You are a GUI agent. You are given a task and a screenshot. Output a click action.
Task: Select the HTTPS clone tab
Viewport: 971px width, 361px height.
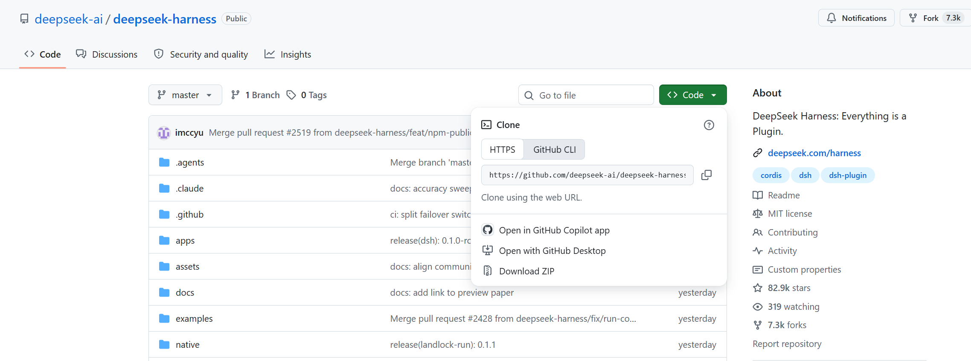pos(503,149)
